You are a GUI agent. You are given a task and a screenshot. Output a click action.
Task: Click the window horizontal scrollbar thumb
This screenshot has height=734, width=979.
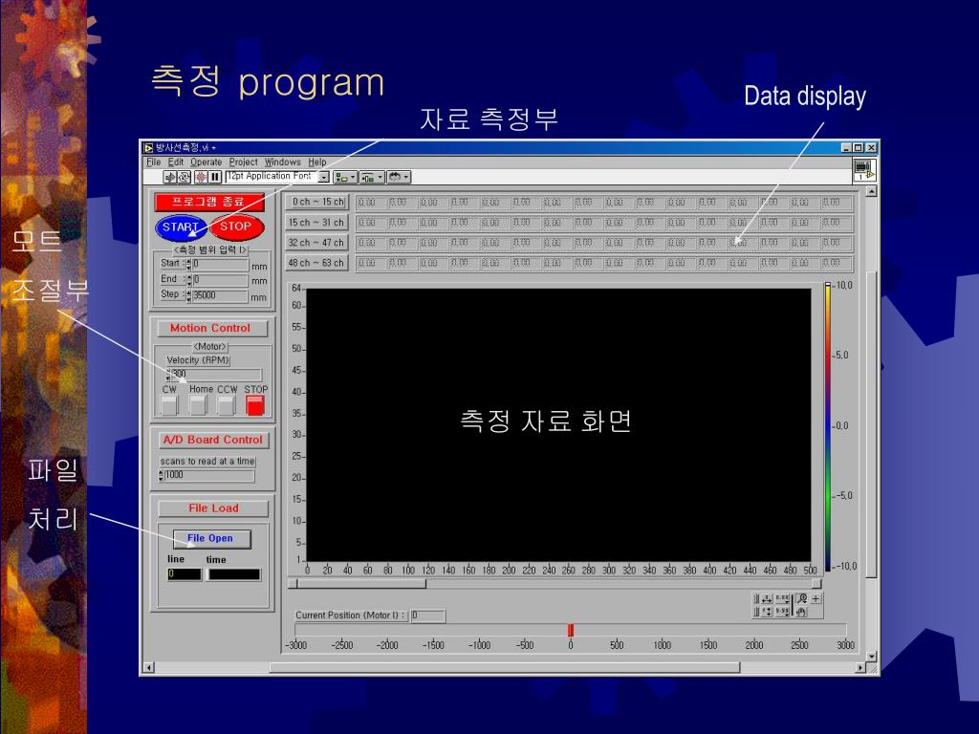click(x=505, y=668)
